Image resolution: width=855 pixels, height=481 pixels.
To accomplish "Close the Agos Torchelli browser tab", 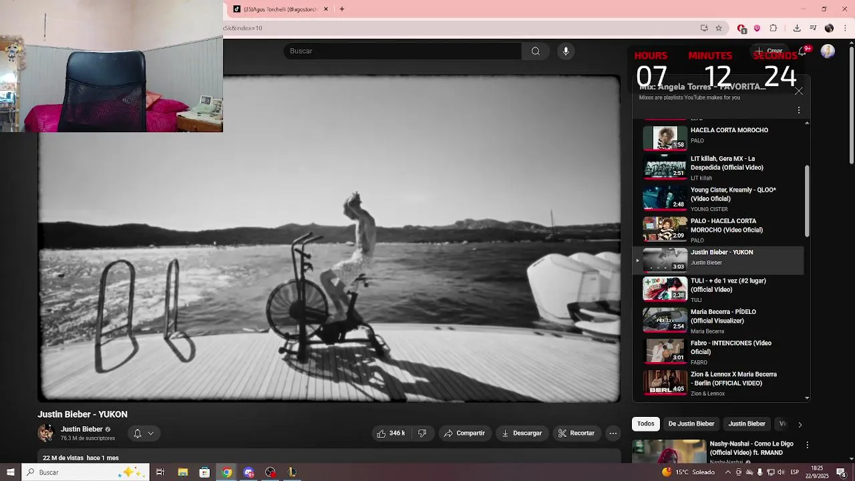I will coord(326,9).
